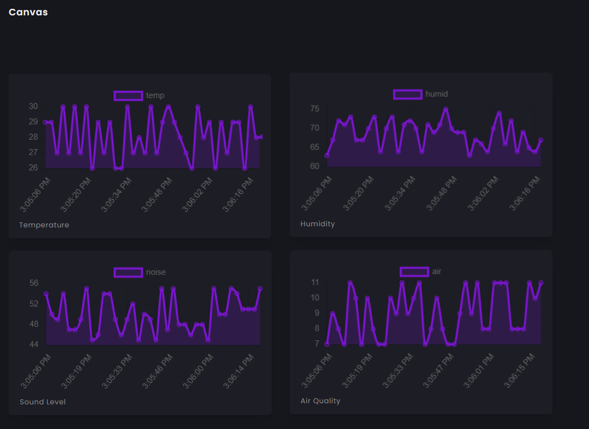Open the Air Quality chart panel
Viewport: 589px width, 429px height.
[x=420, y=331]
